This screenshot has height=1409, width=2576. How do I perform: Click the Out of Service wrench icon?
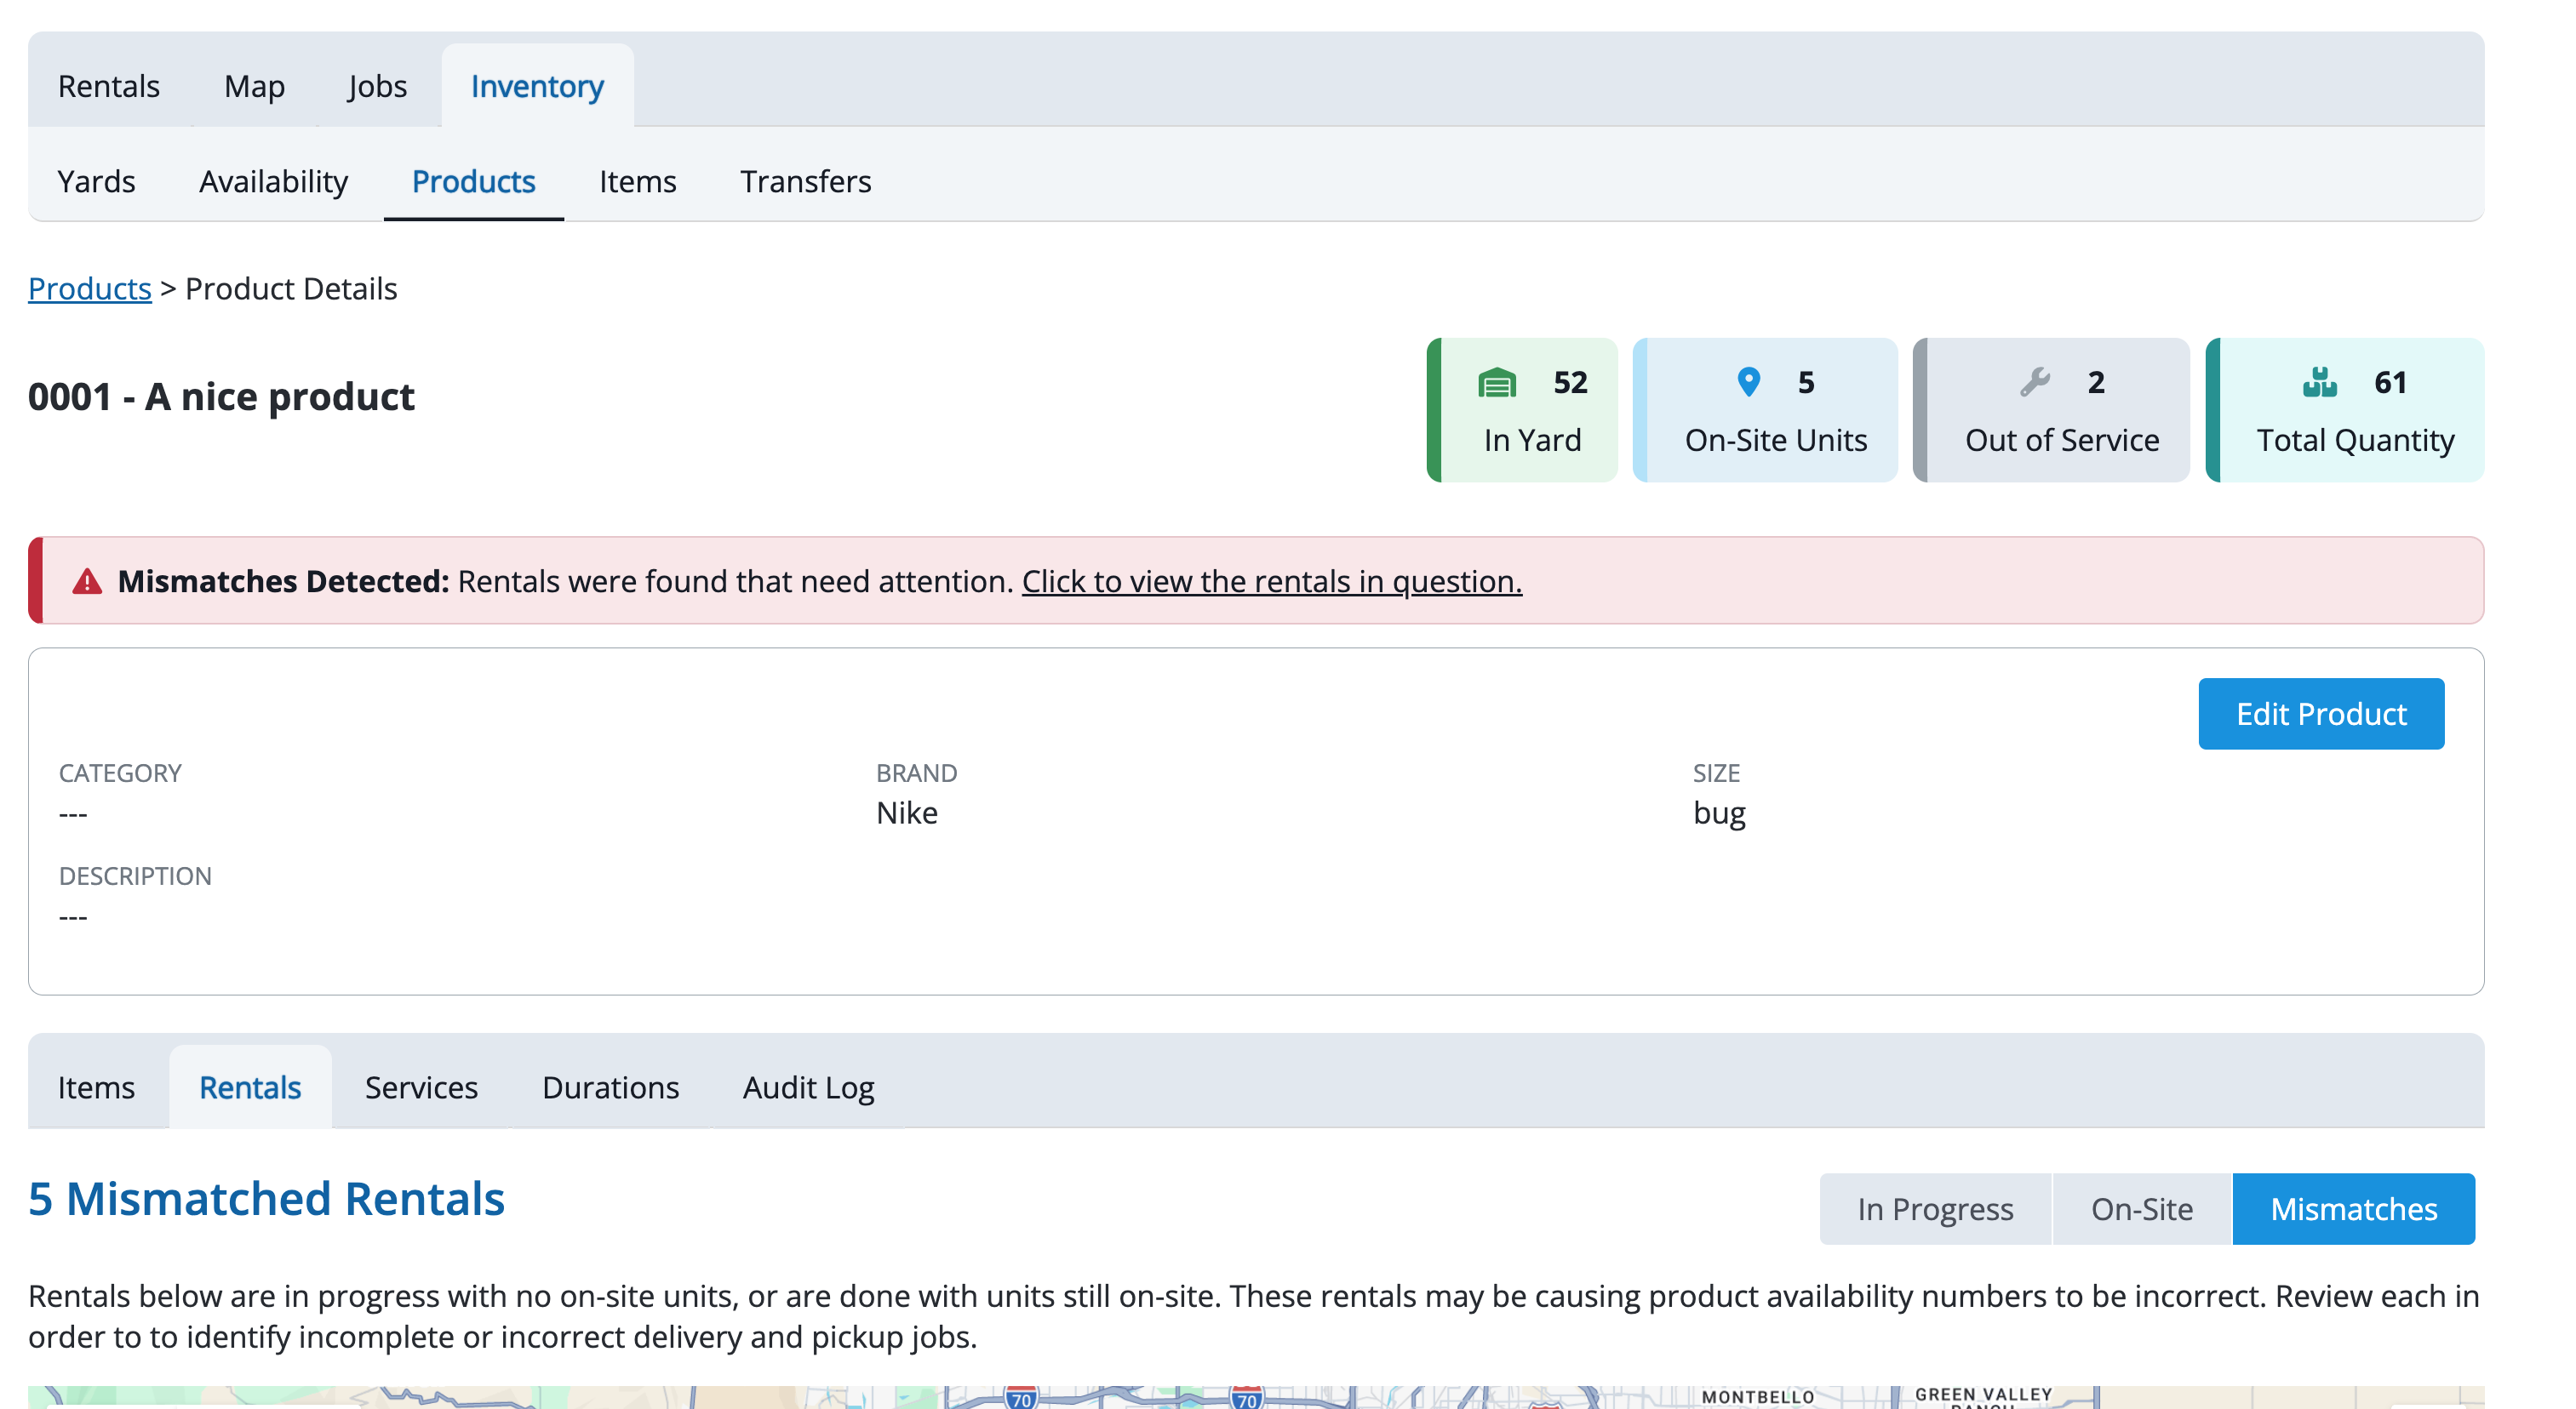tap(2034, 382)
